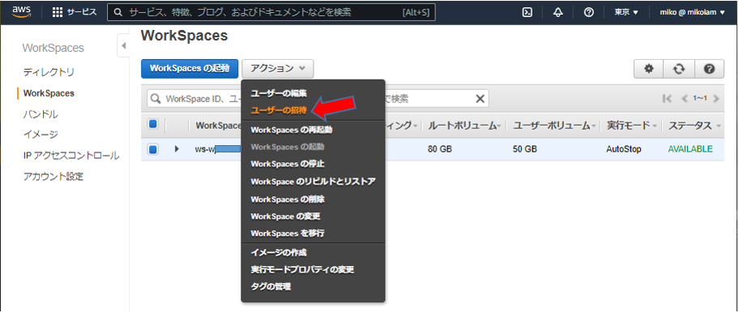The height and width of the screenshot is (313, 739).
Task: Open バンドル in sidebar
Action: pos(41,114)
